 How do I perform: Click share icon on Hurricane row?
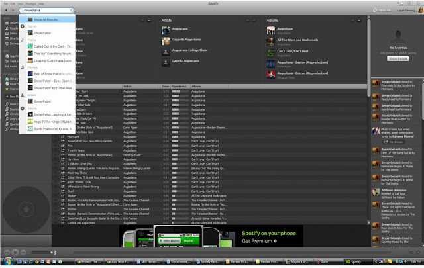click(x=63, y=137)
